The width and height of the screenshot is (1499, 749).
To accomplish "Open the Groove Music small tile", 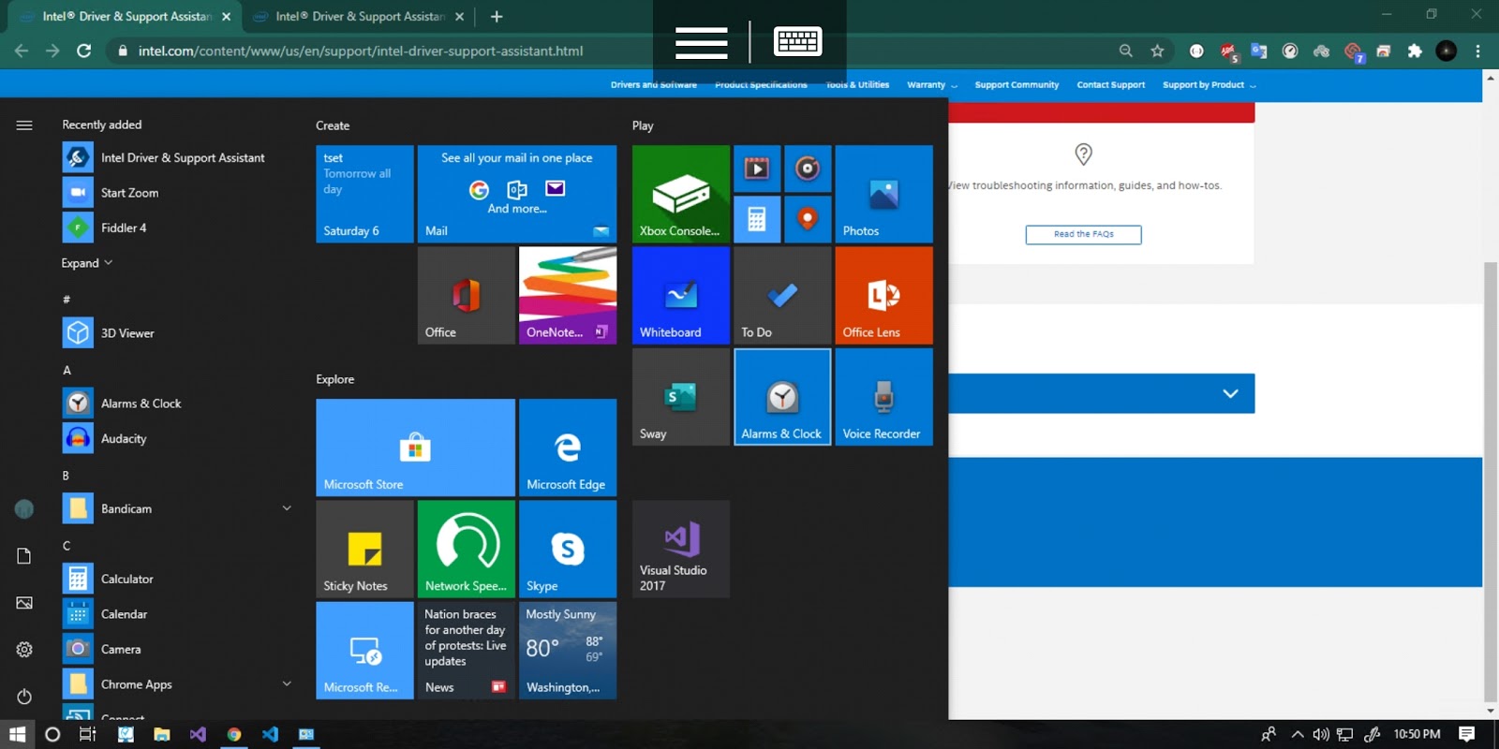I will click(807, 169).
